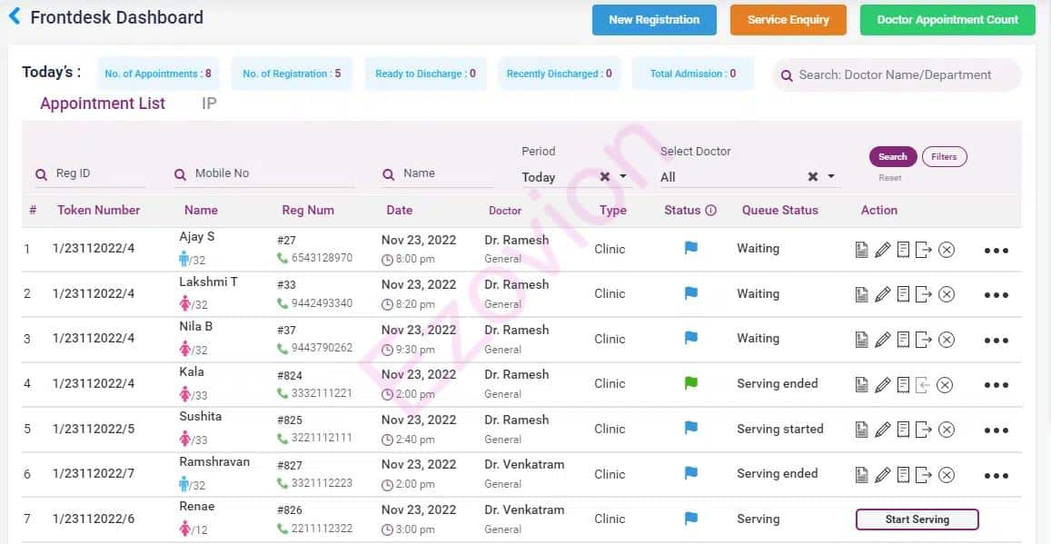Viewport: 1051px width, 544px height.
Task: Expand the Select Doctor dropdown arrow
Action: [831, 177]
